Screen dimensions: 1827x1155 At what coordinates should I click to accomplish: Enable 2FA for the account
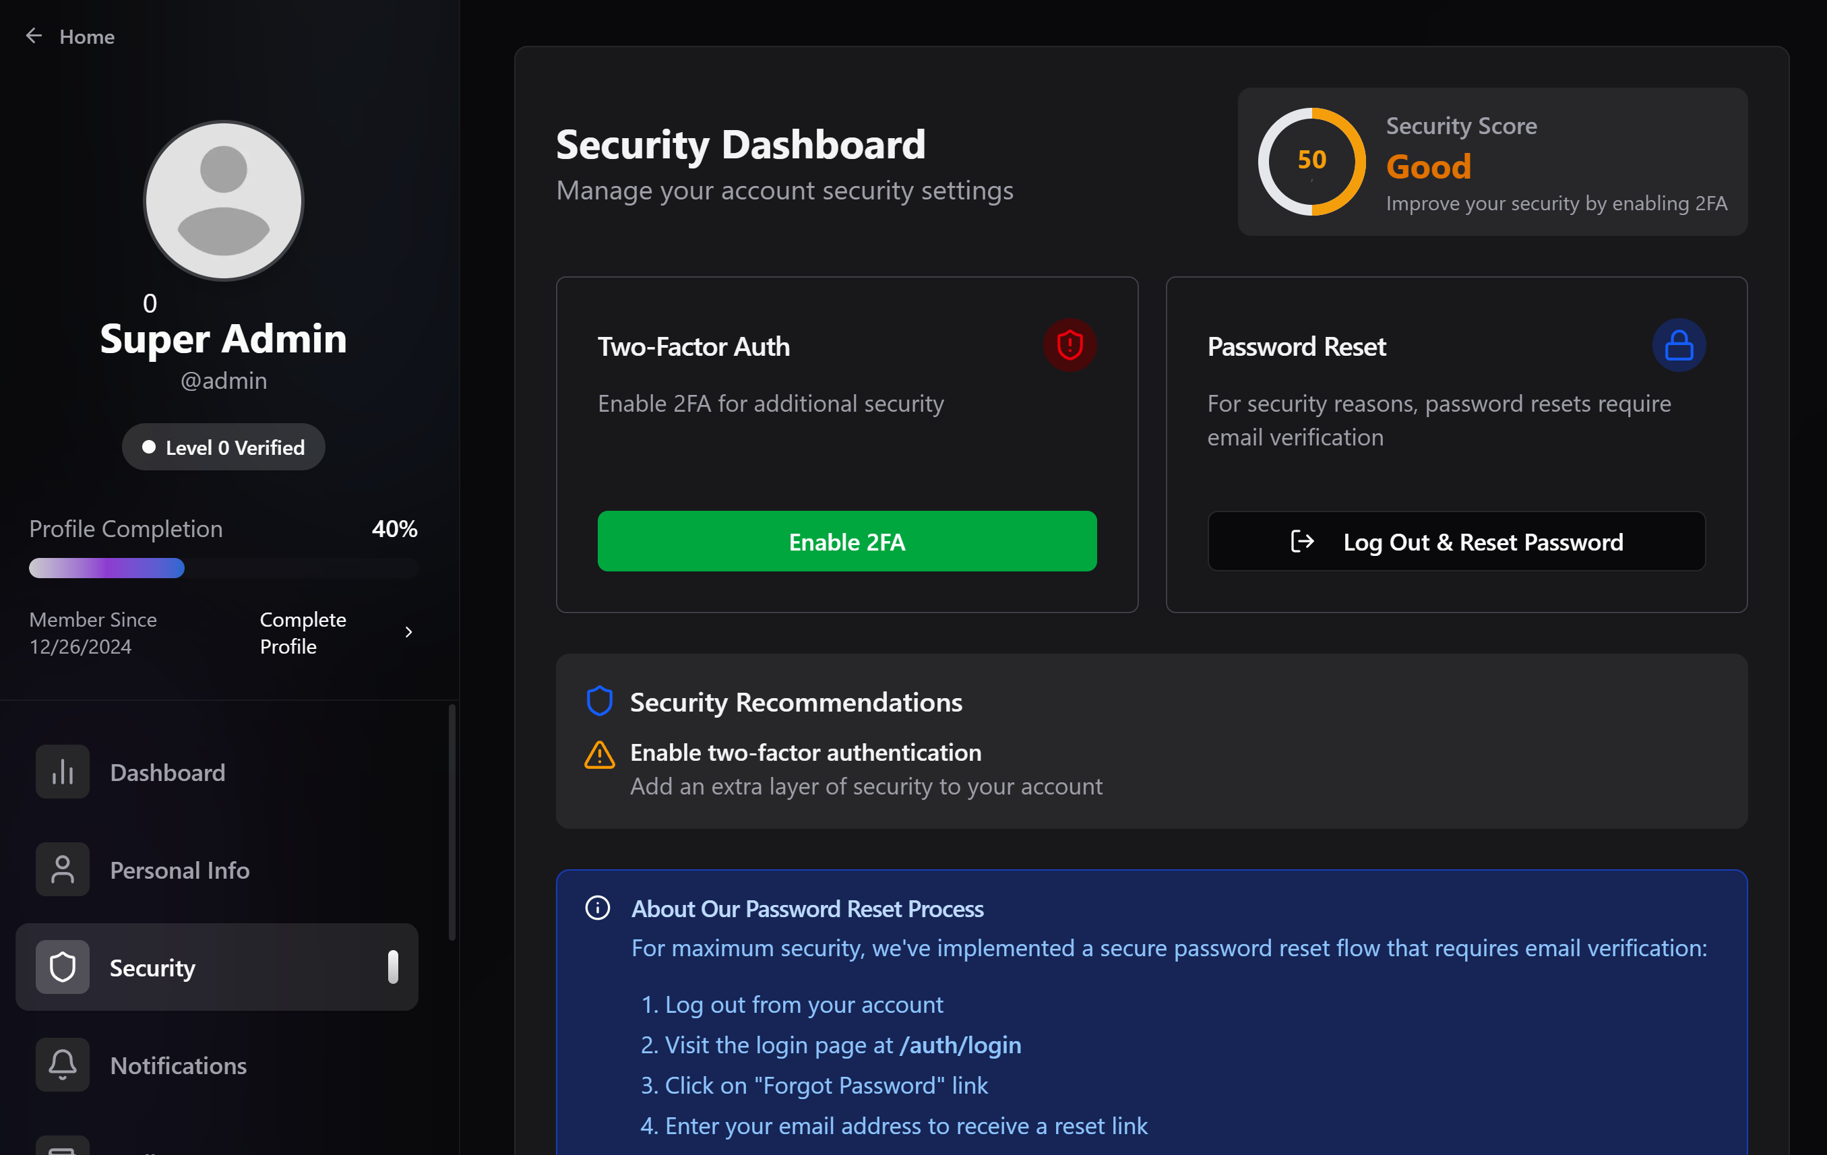[x=846, y=541]
